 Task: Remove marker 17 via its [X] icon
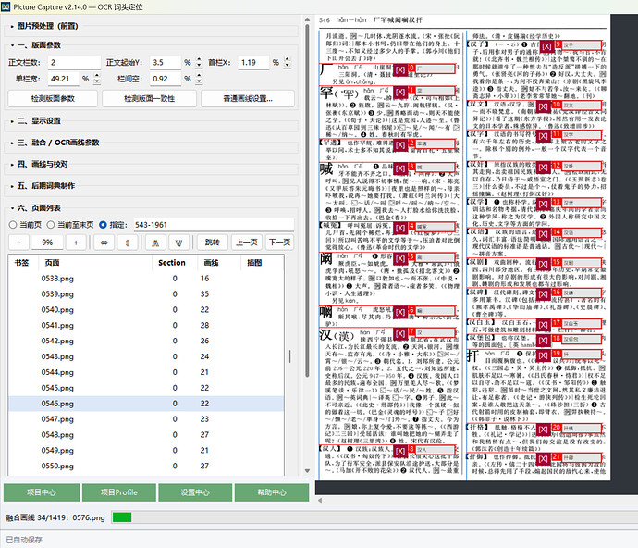(544, 325)
